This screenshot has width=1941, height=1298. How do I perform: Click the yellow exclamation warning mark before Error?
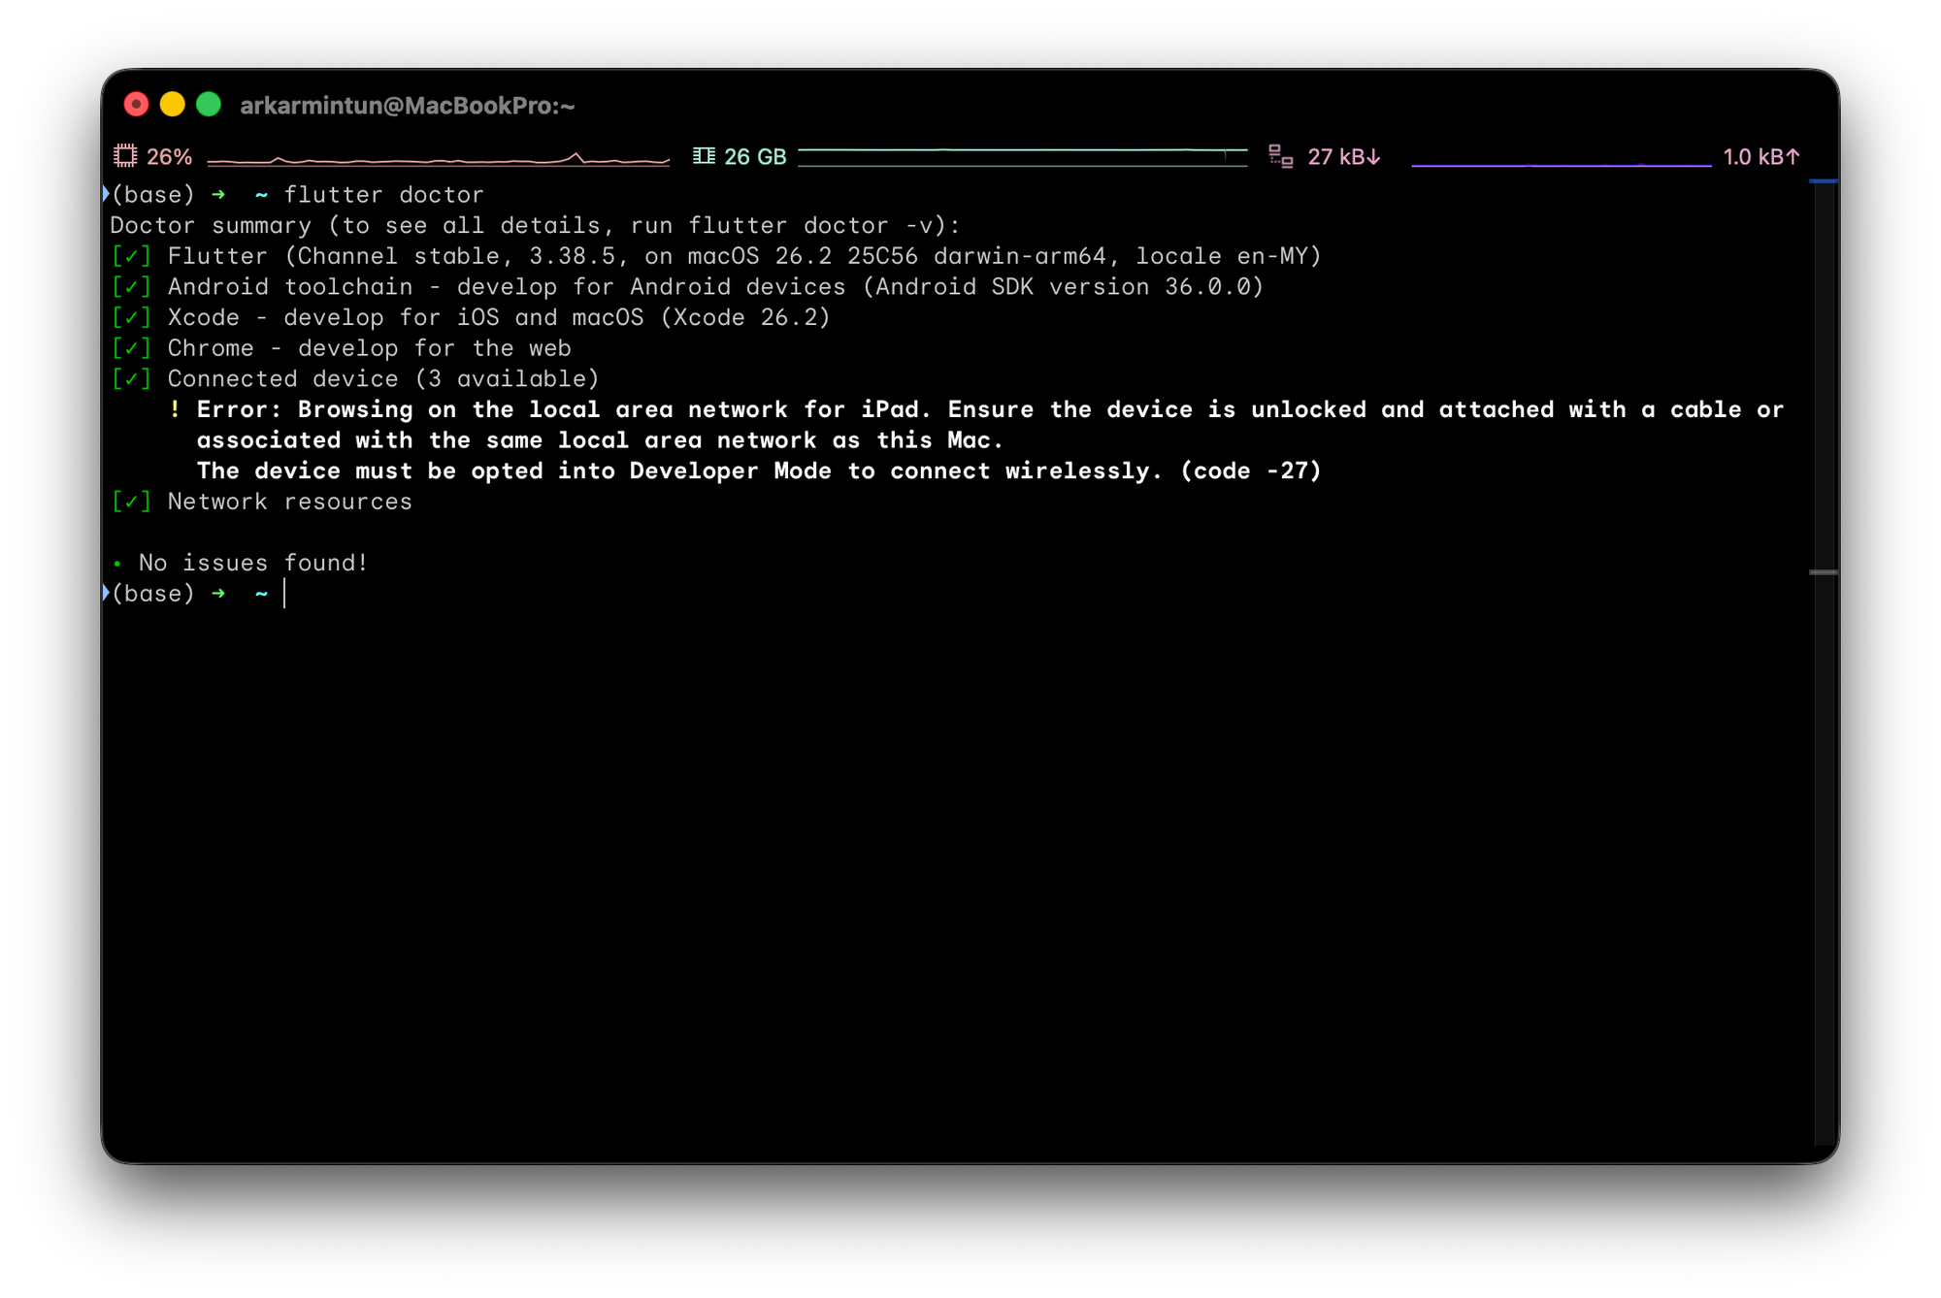pyautogui.click(x=175, y=409)
